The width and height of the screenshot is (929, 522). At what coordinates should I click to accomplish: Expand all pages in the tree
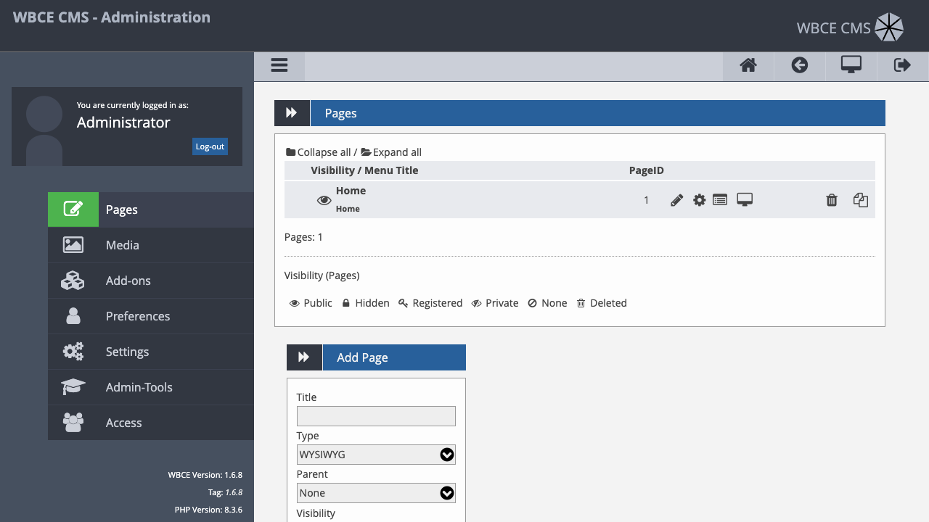[x=391, y=152]
